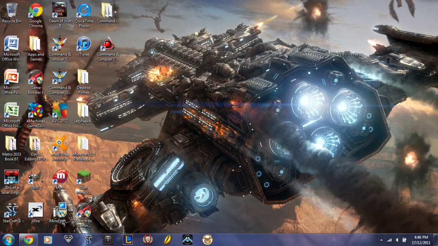Select the blue-winged Command & Conquer G... shortcut
This screenshot has width=438, height=246.
(60, 82)
